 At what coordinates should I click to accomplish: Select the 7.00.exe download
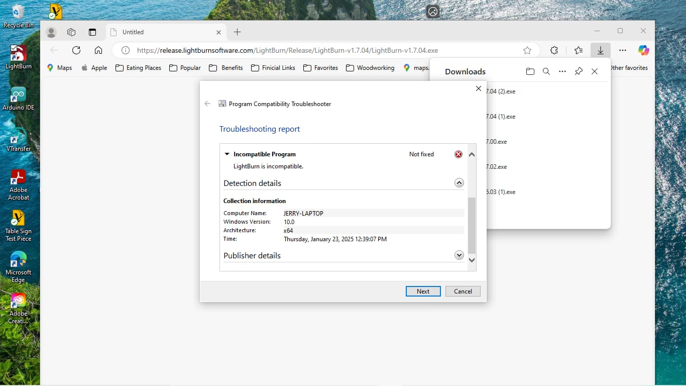pos(497,142)
